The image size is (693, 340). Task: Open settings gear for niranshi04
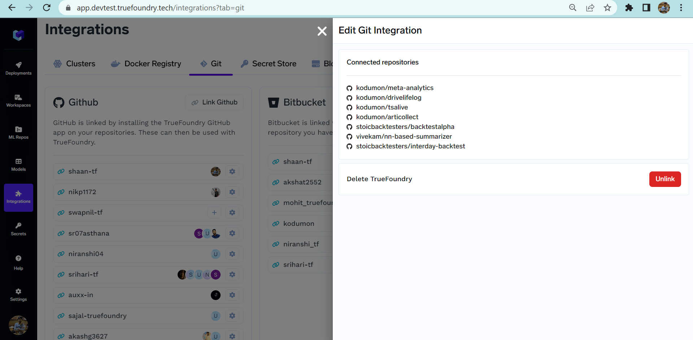(x=232, y=254)
